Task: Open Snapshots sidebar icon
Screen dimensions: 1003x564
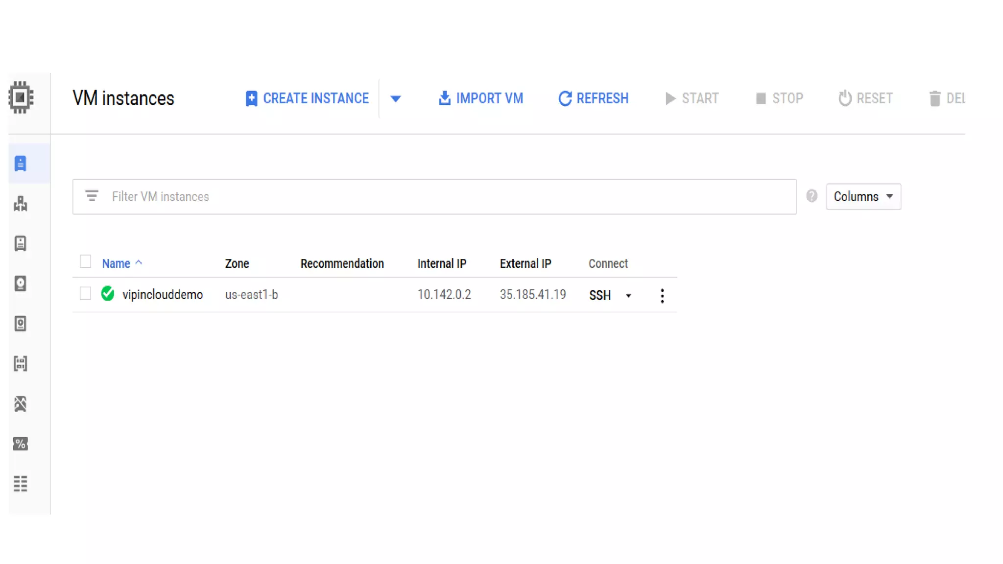Action: (x=21, y=324)
